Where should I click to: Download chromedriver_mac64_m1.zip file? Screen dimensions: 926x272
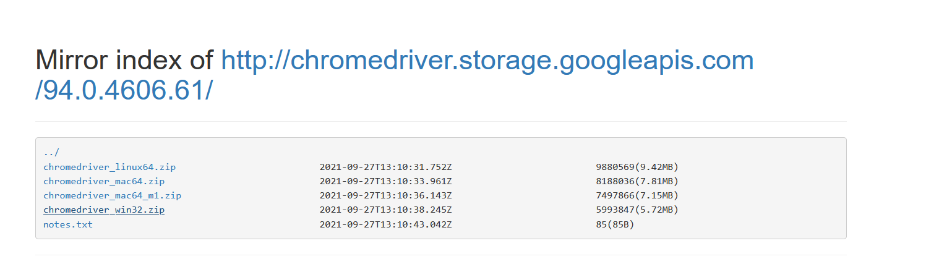[x=112, y=195]
